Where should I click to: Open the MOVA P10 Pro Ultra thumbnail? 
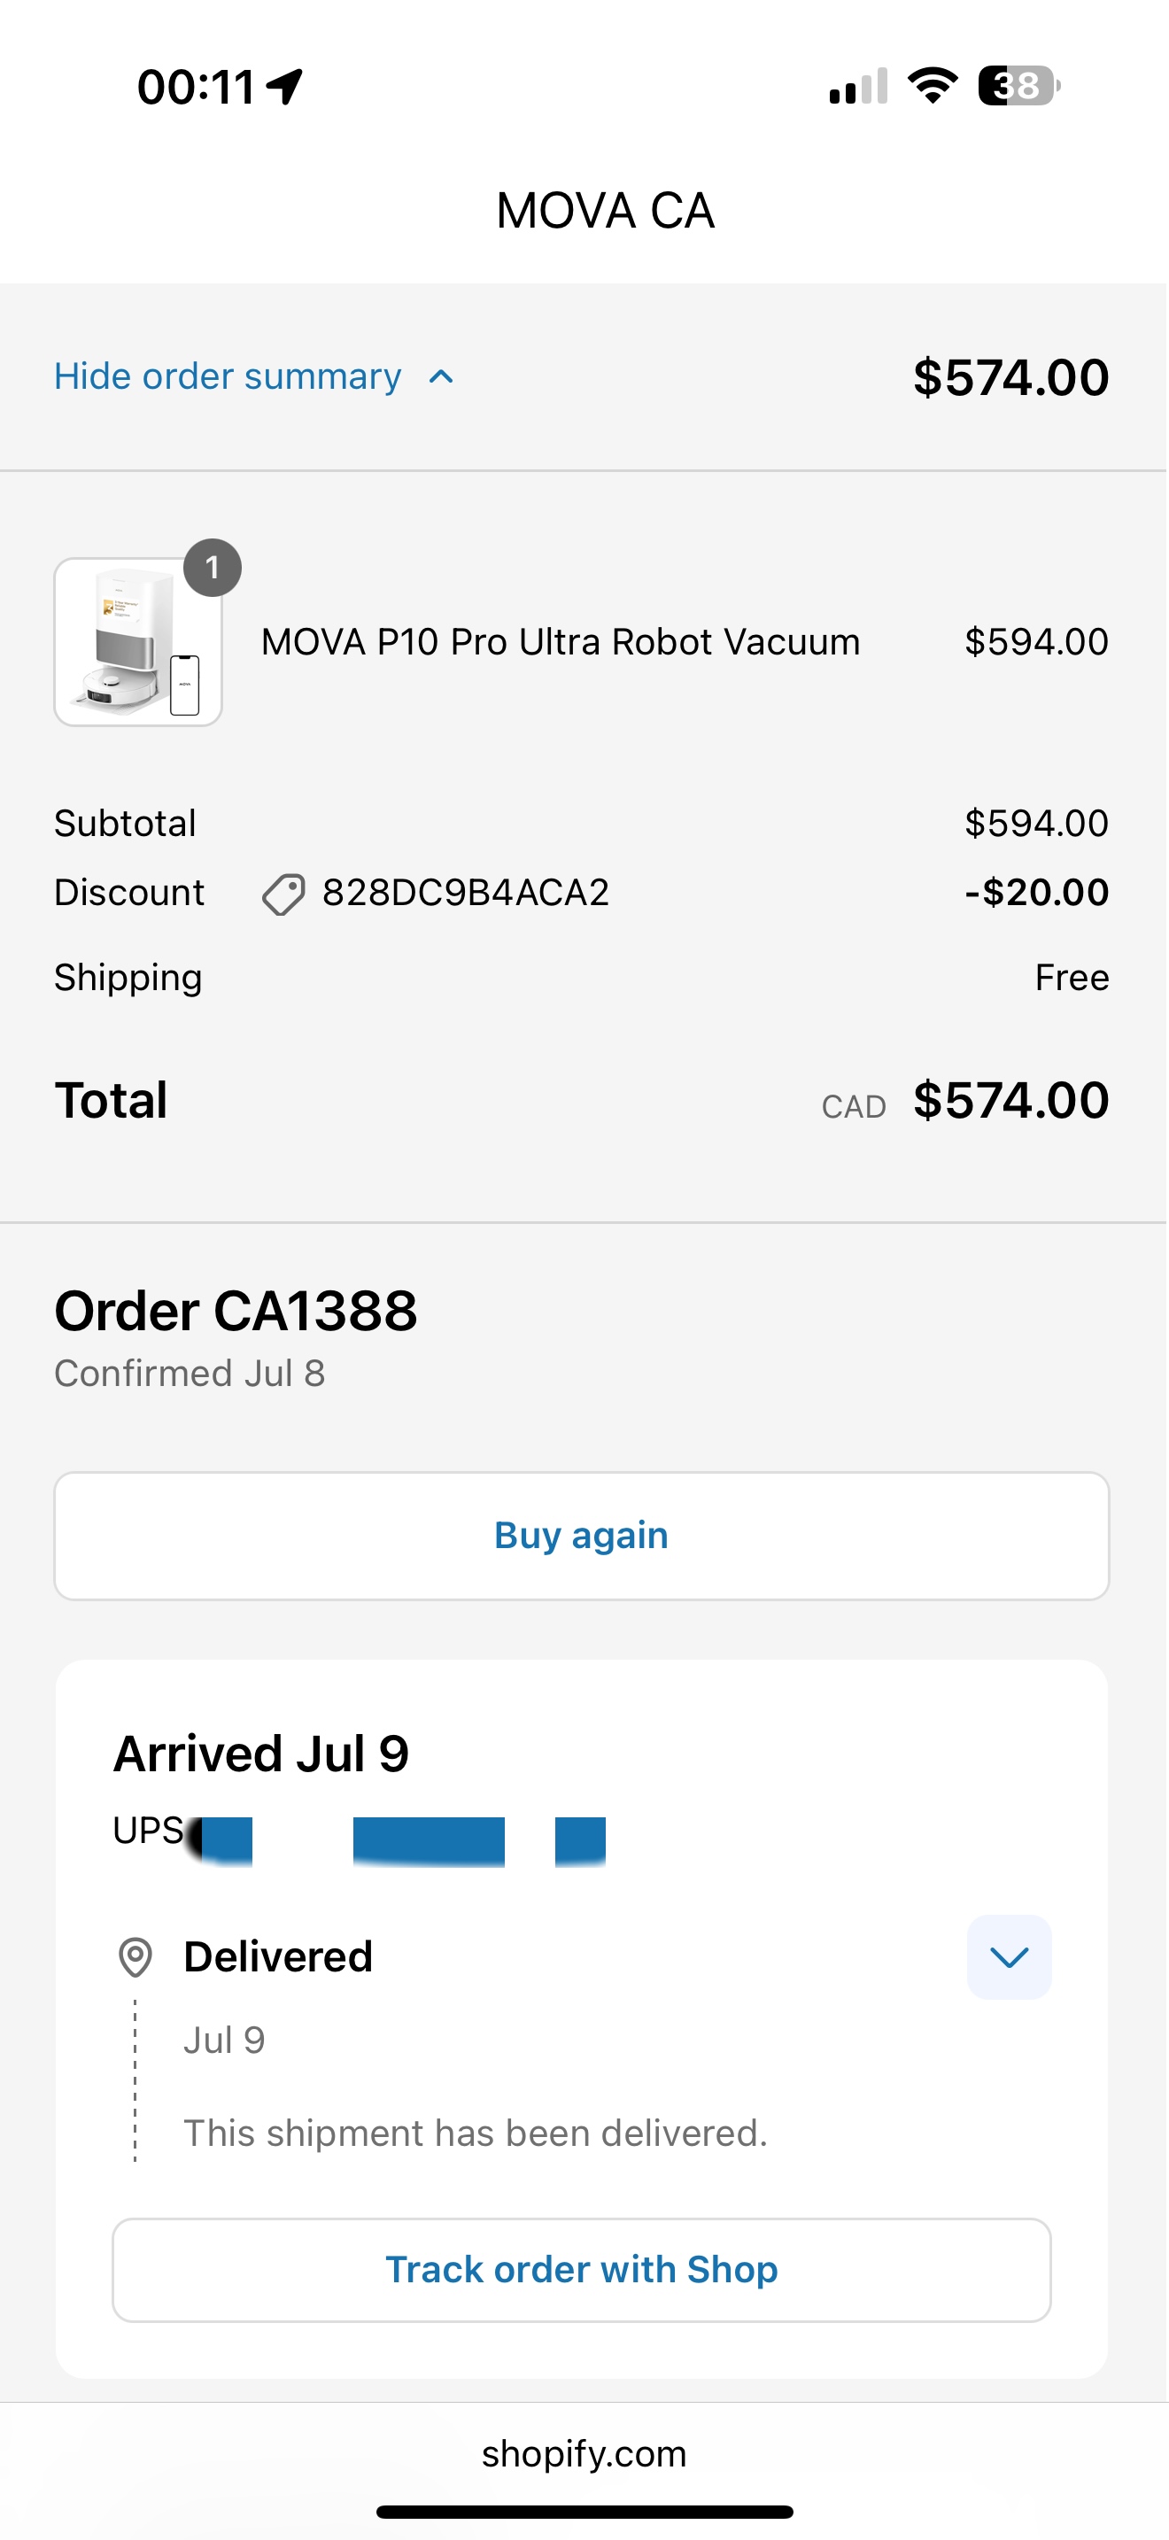pyautogui.click(x=138, y=643)
